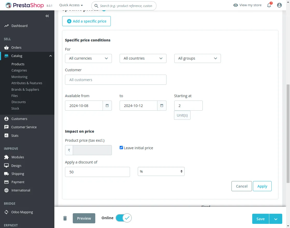
Task: Click the International globe icon
Action: (x=6, y=190)
